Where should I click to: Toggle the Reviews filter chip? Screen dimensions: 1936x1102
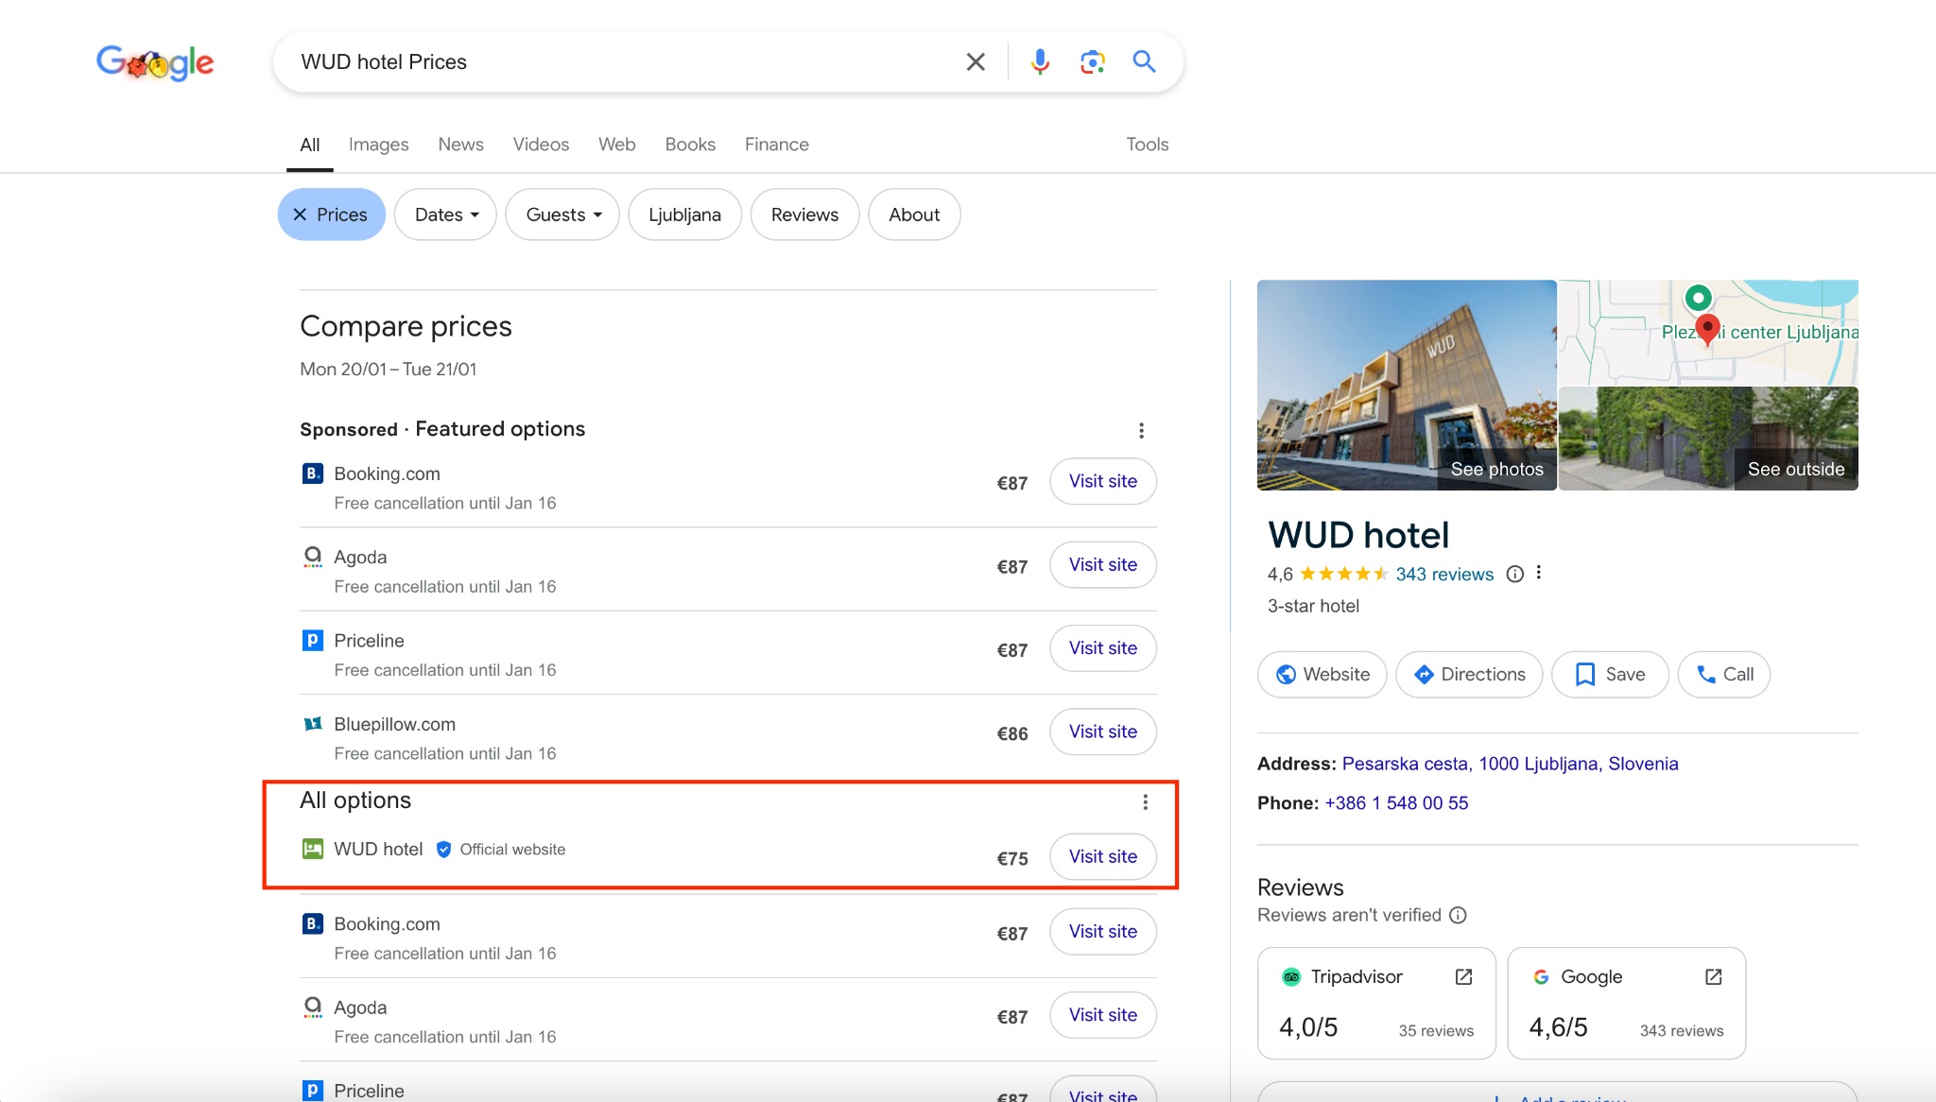tap(804, 215)
